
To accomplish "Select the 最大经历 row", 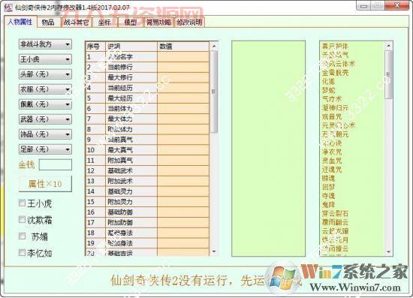I will [x=147, y=98].
